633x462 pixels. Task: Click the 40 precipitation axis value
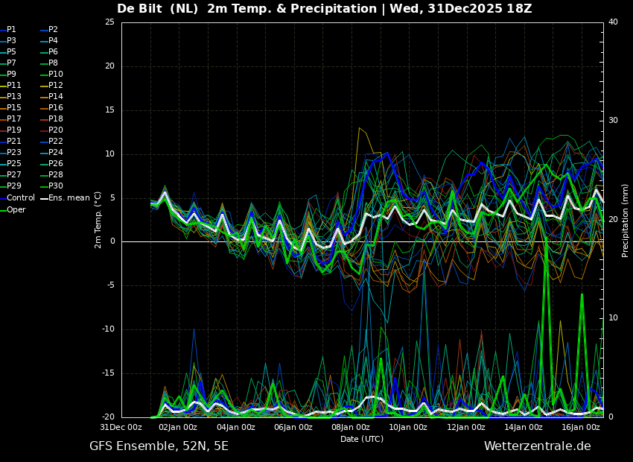point(613,22)
